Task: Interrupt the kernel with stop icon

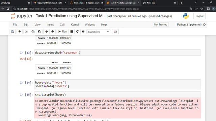Action: [x=72, y=32]
